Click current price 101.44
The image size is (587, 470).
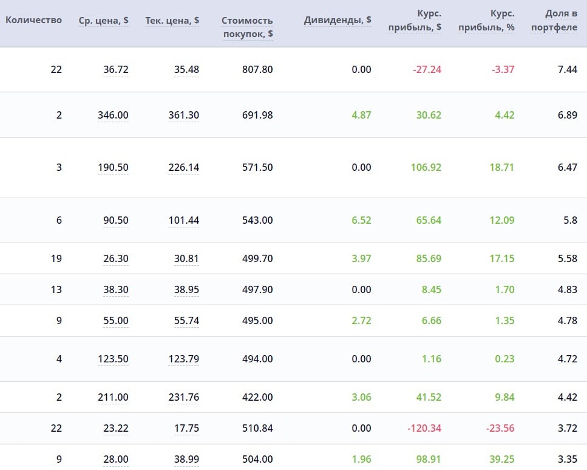[184, 220]
